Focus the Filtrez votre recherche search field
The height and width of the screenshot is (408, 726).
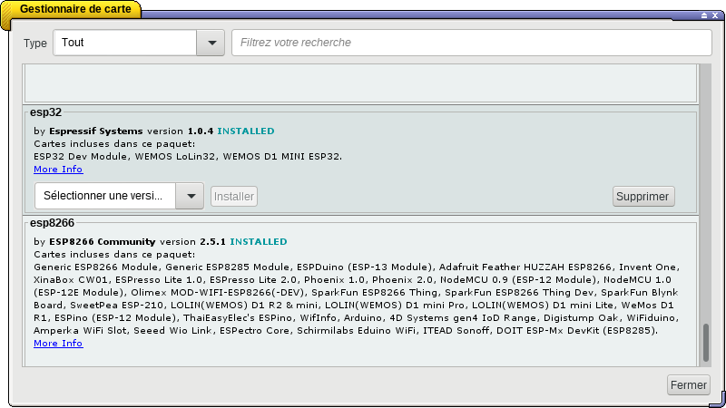point(472,43)
